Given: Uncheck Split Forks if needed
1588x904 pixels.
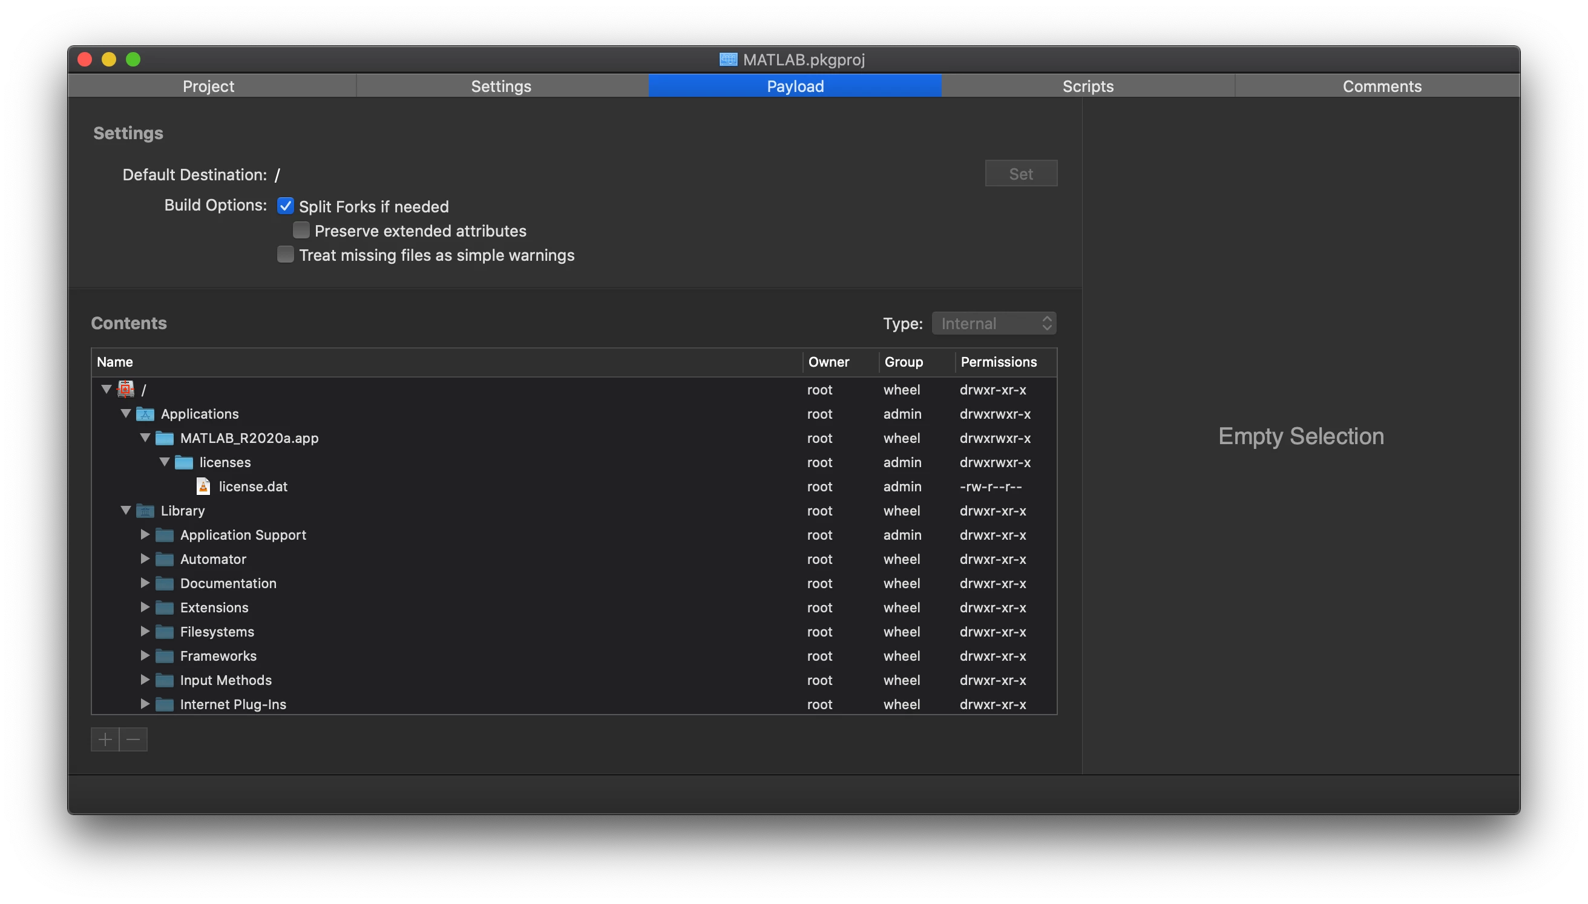Looking at the screenshot, I should pyautogui.click(x=286, y=206).
